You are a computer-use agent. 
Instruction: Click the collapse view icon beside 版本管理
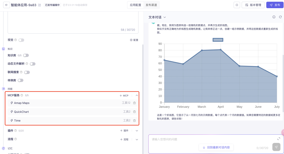point(237,5)
